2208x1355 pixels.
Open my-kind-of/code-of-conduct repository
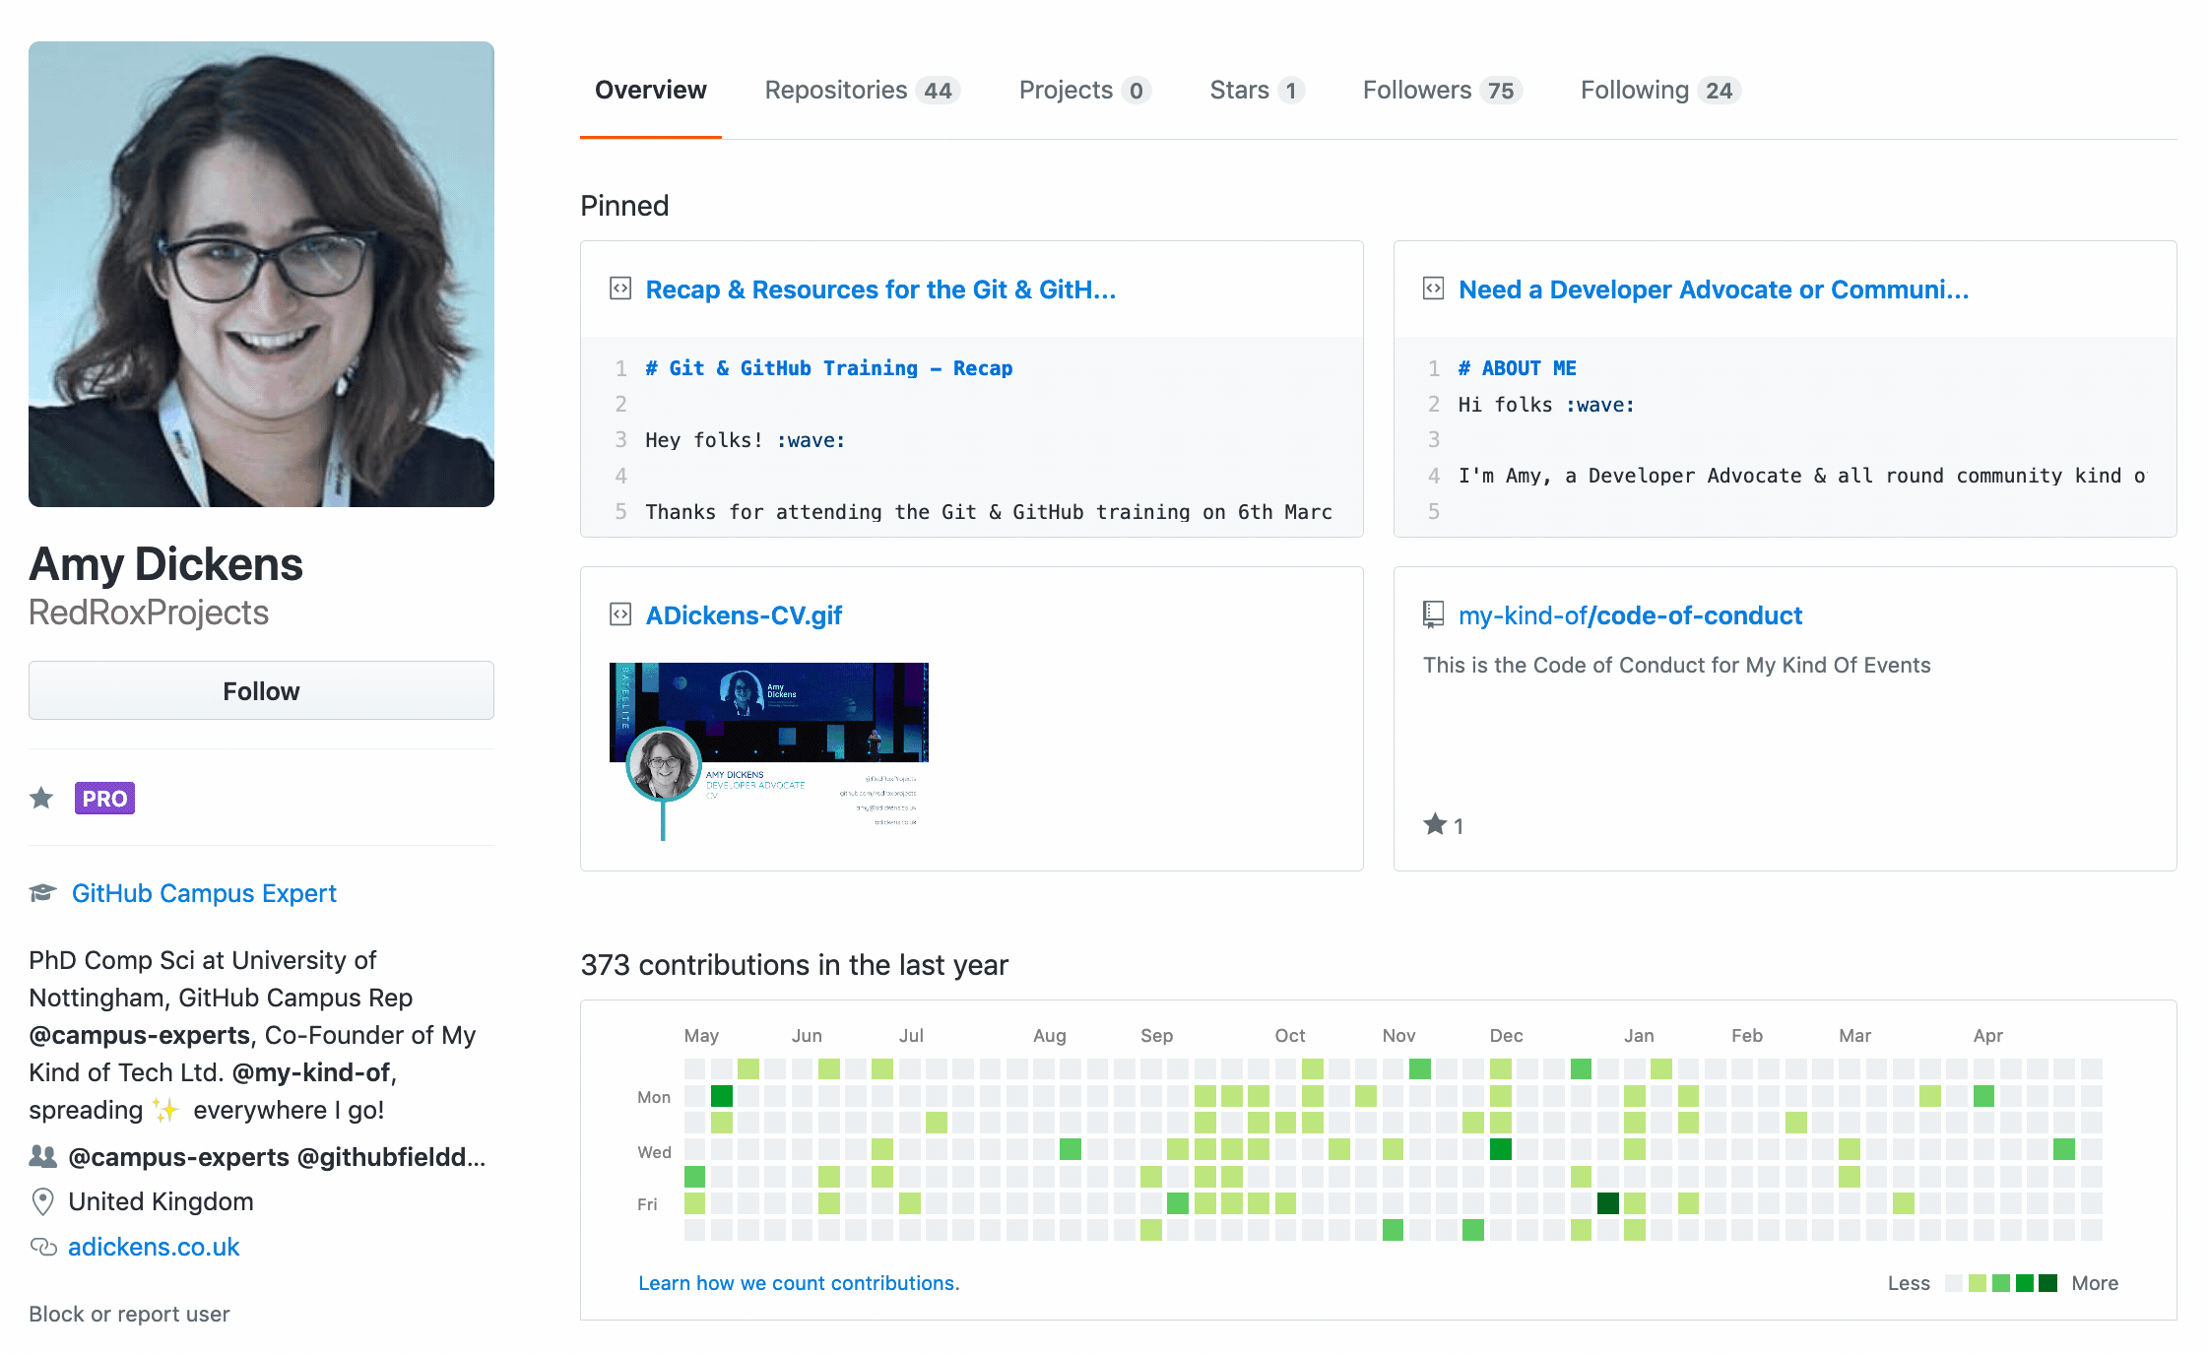click(1630, 615)
